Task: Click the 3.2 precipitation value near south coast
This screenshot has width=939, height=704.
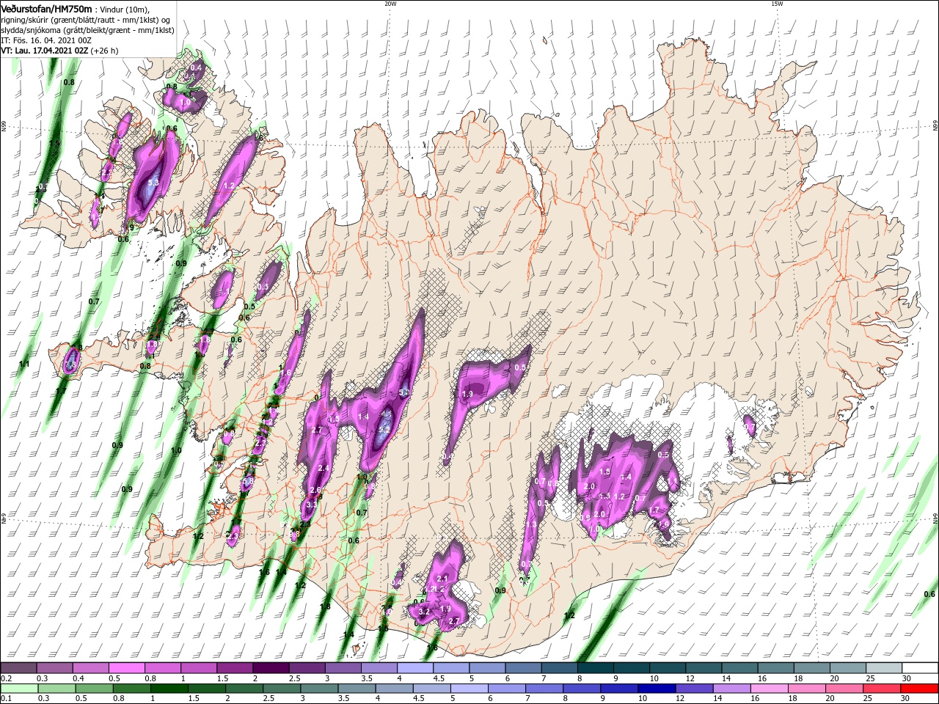Action: (x=424, y=611)
